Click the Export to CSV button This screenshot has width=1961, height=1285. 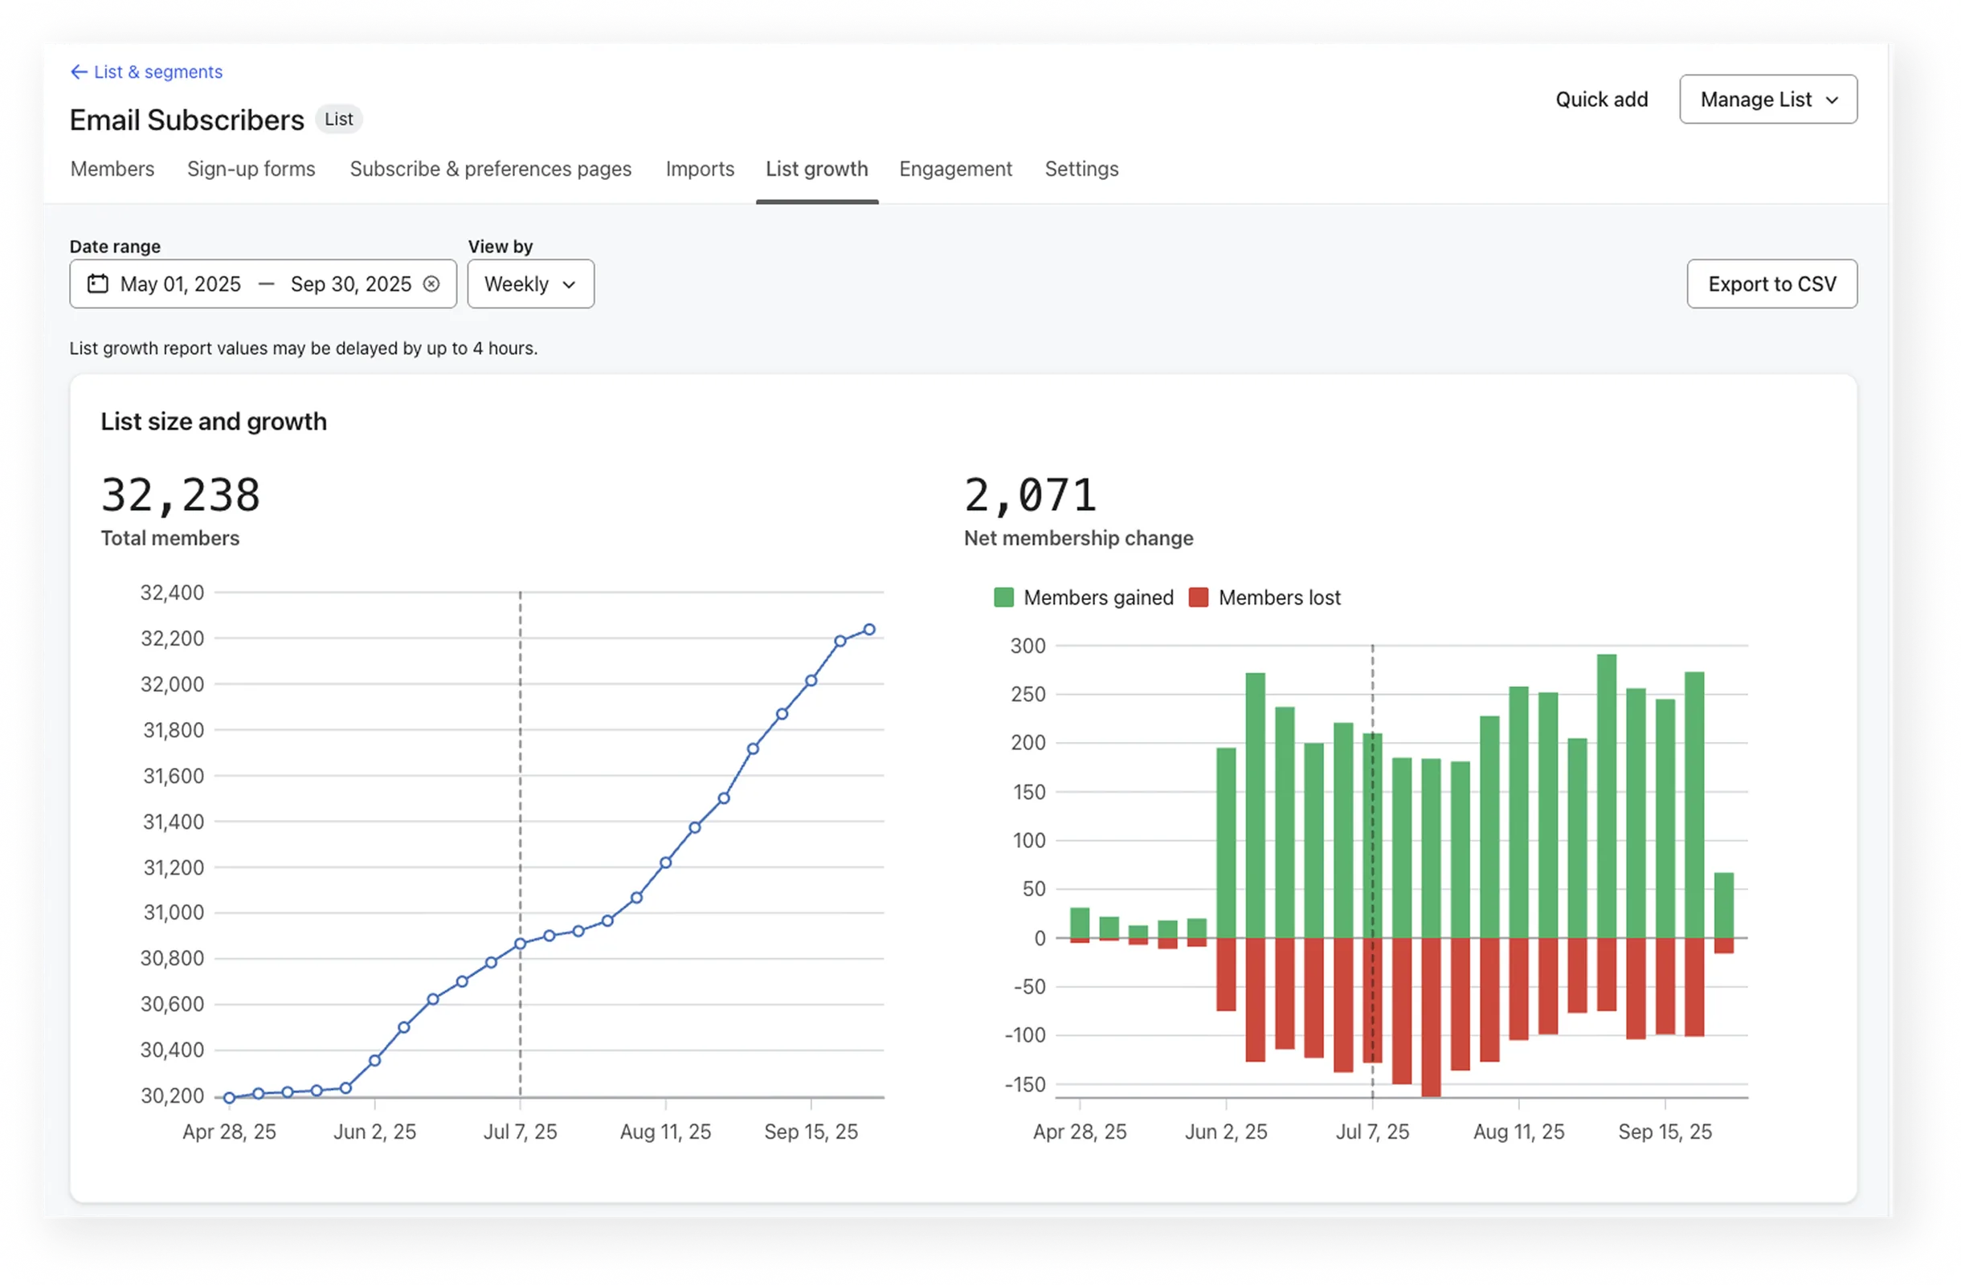coord(1771,284)
